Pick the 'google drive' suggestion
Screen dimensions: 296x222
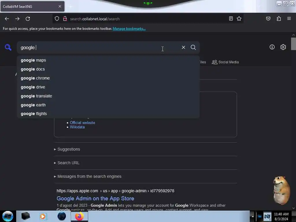point(108,87)
